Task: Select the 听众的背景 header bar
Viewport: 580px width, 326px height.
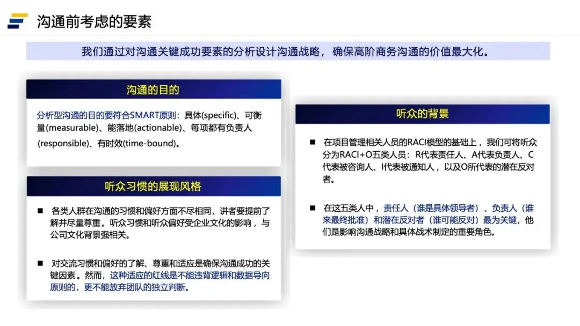Action: click(423, 114)
